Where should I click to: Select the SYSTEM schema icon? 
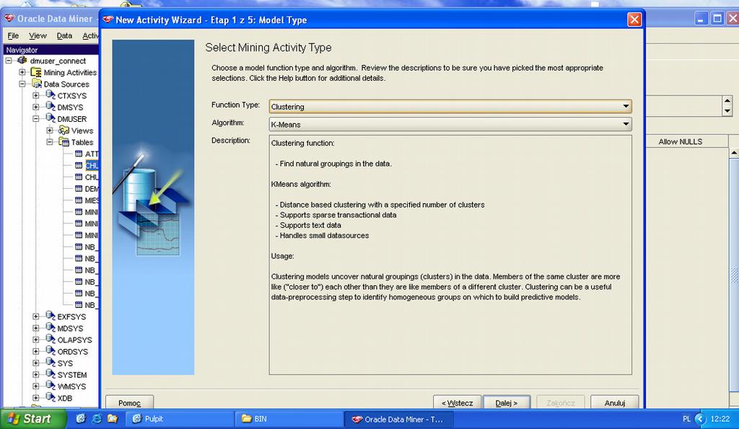(50, 374)
